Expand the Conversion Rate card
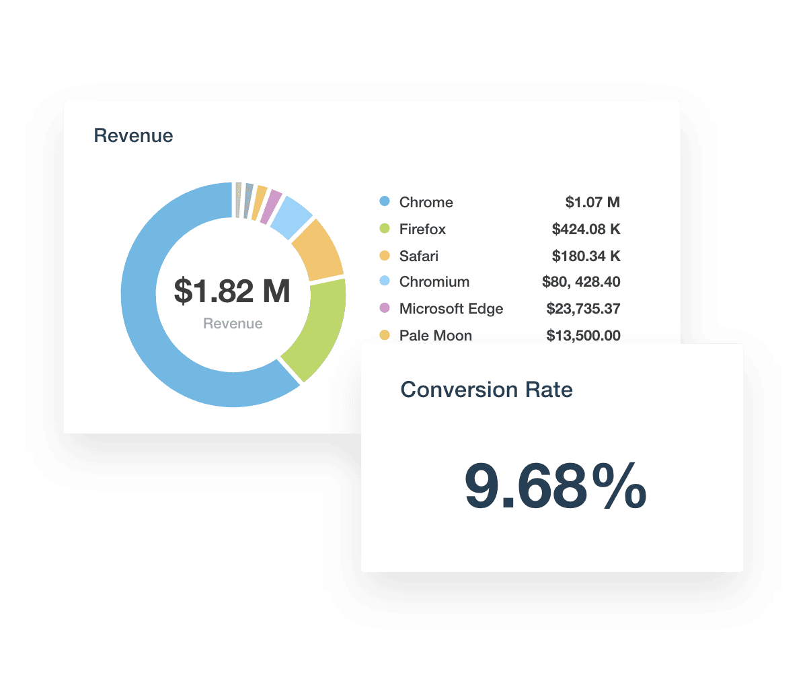Image resolution: width=807 pixels, height=673 pixels. (486, 389)
